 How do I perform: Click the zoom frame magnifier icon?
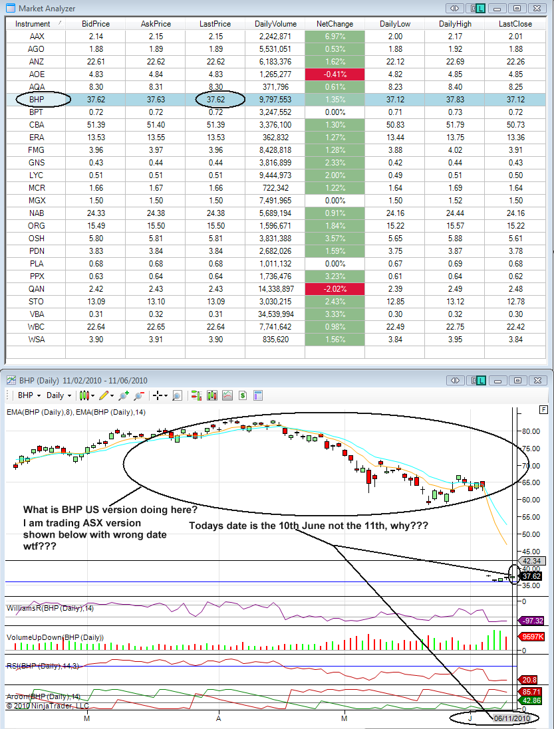tap(177, 395)
